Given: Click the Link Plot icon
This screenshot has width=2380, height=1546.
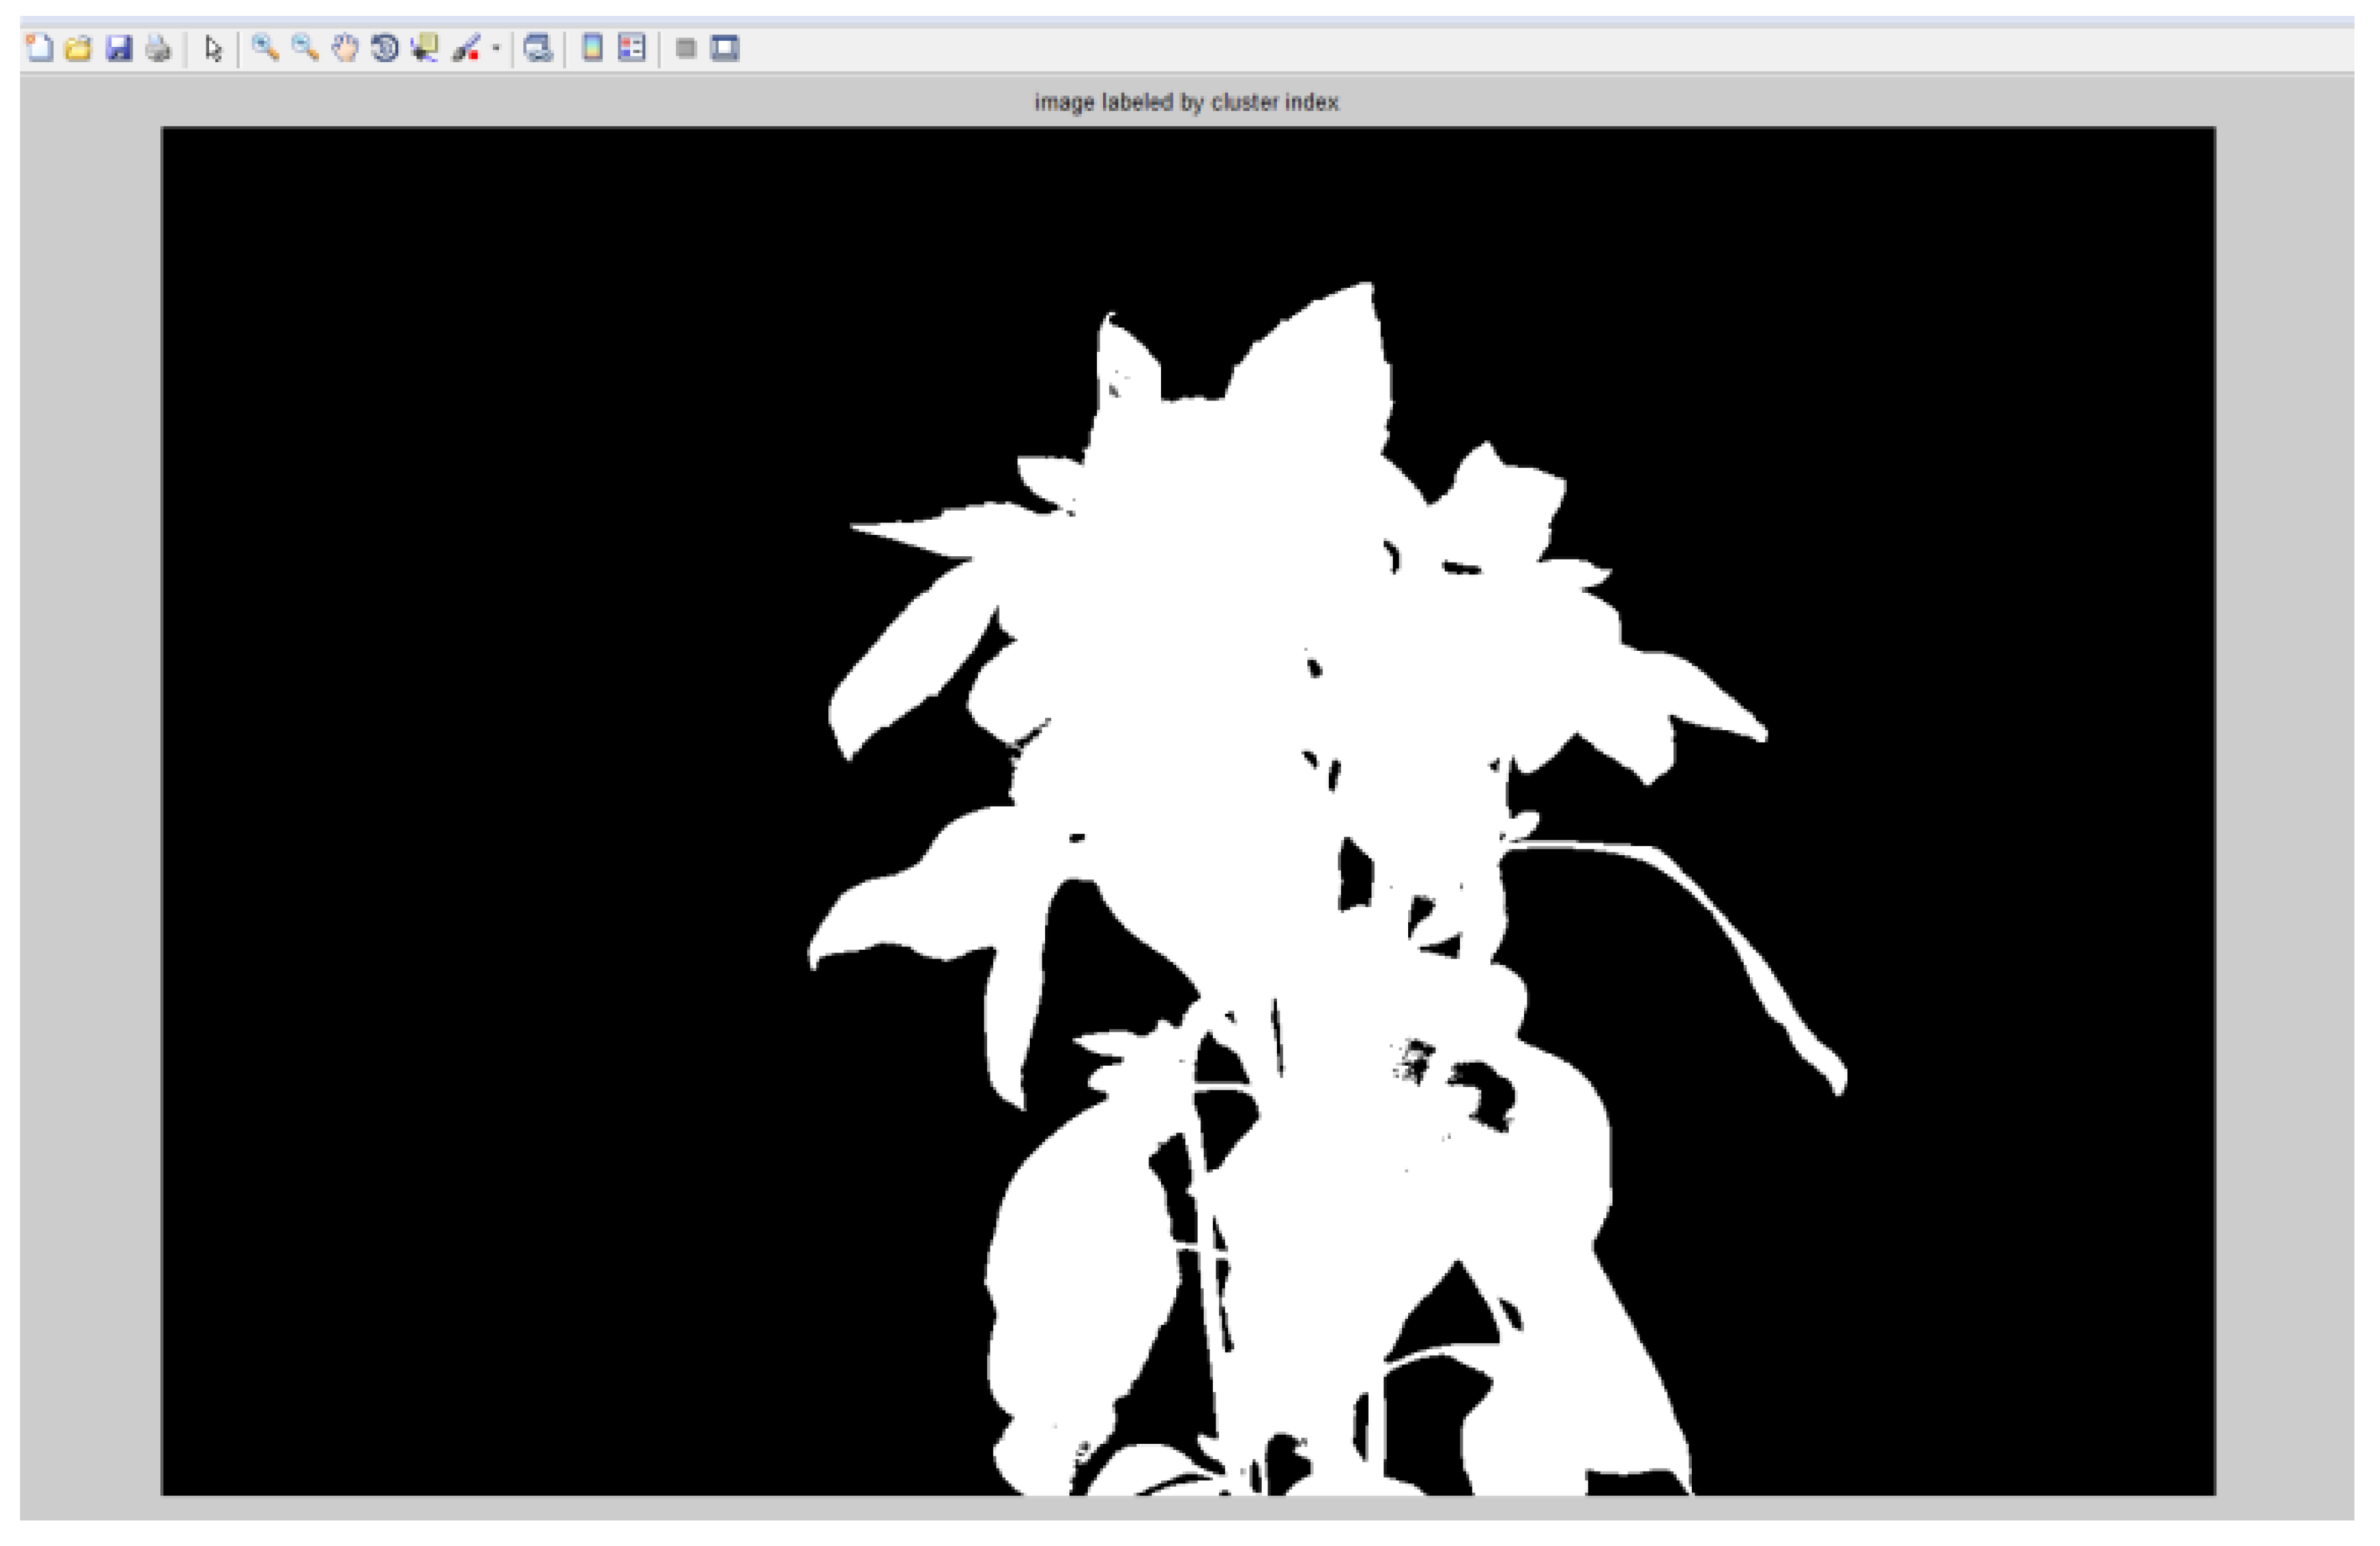Looking at the screenshot, I should click(x=539, y=48).
